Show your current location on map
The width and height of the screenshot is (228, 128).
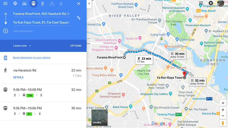(x=223, y=103)
